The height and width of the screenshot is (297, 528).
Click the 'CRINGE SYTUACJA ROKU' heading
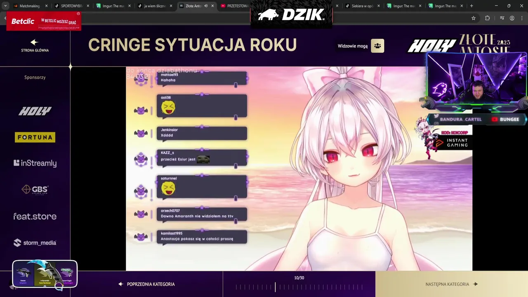(x=193, y=45)
